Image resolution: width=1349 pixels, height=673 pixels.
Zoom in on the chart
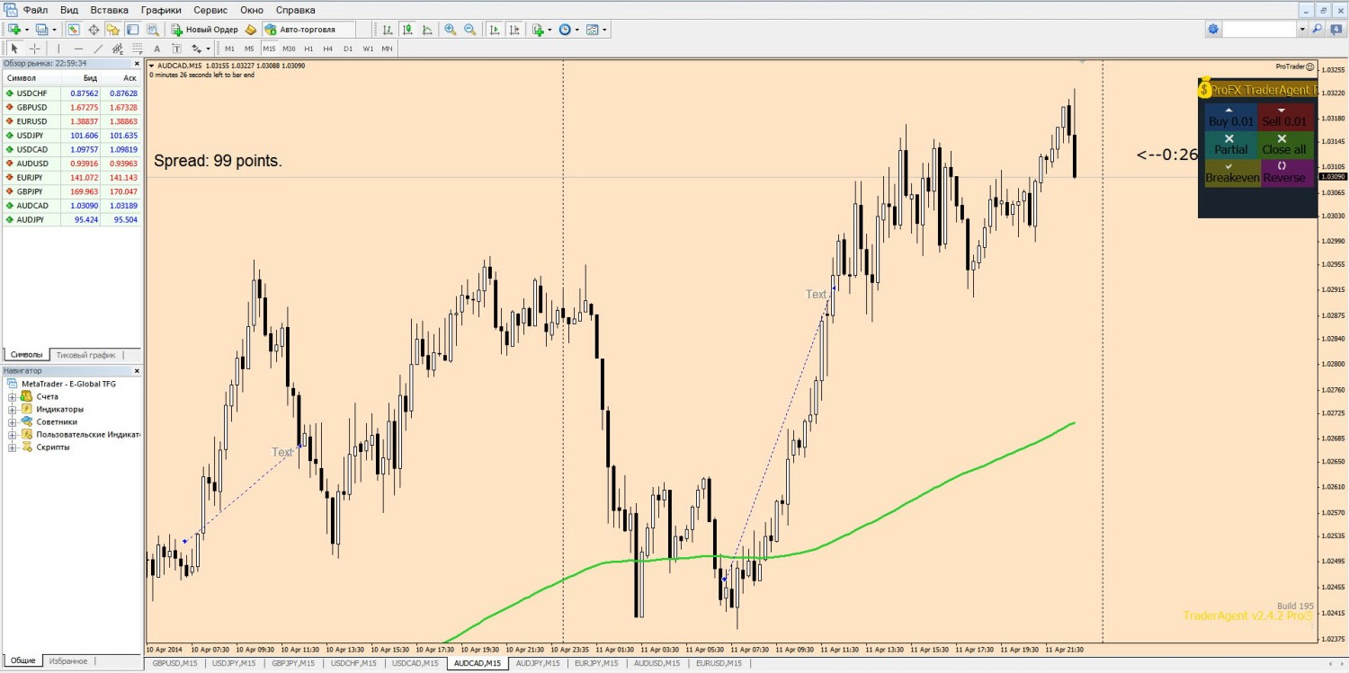(x=451, y=30)
